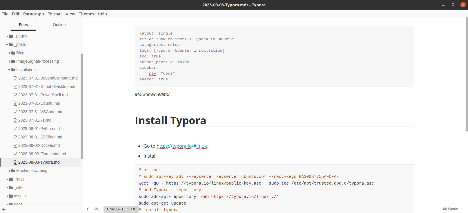This screenshot has height=213, width=468.
Task: Select the 2023-07-31-VSCode.md entry
Action: point(40,112)
